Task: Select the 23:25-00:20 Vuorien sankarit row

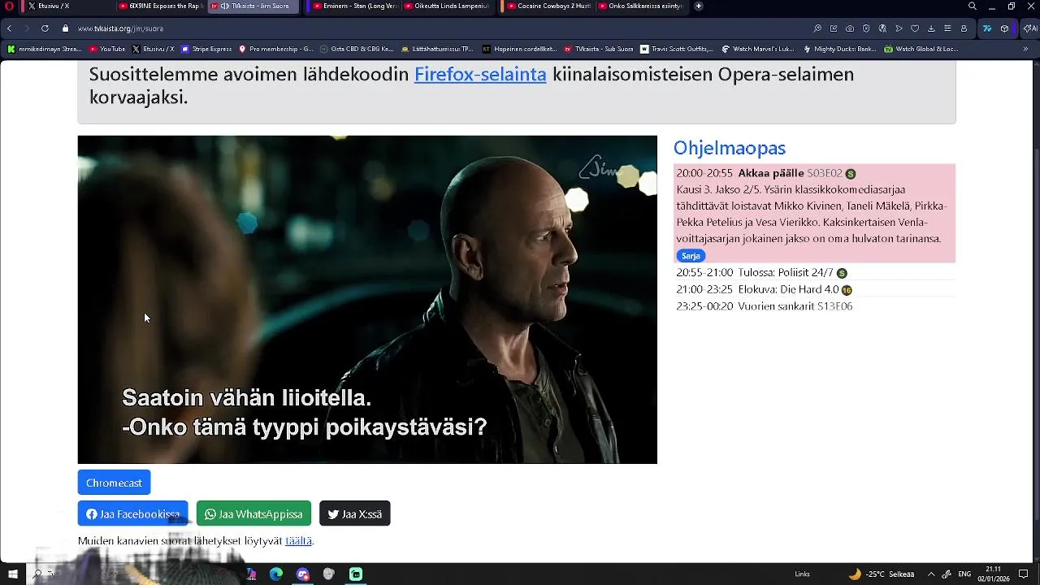Action: coord(814,306)
